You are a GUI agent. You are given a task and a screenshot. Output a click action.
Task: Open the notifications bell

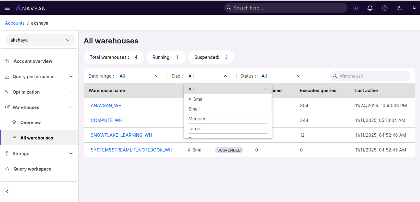[x=370, y=8]
